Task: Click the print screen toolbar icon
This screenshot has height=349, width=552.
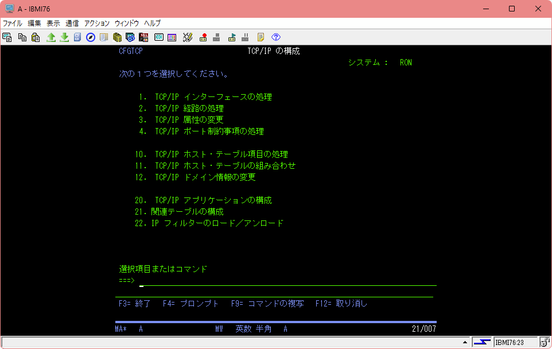Action: click(x=7, y=37)
